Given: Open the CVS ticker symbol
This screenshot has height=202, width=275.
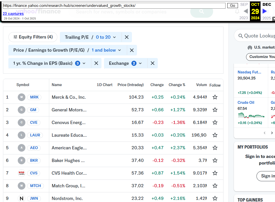Looking at the screenshot, I should pos(34,173).
